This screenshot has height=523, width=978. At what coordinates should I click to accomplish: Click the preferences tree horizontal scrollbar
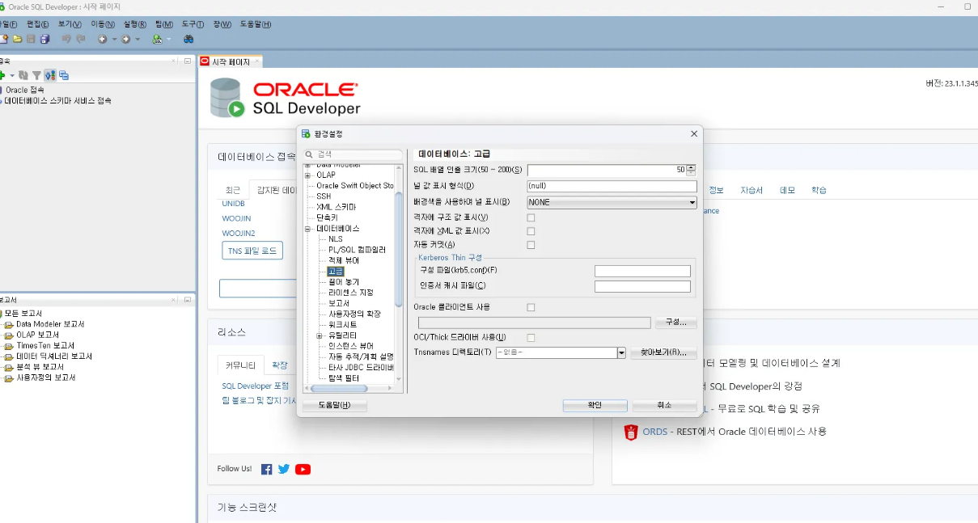[x=338, y=389]
